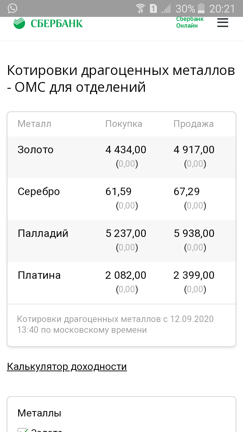Image resolution: width=243 pixels, height=432 pixels.
Task: Select the Платина row label
Action: coord(39,275)
